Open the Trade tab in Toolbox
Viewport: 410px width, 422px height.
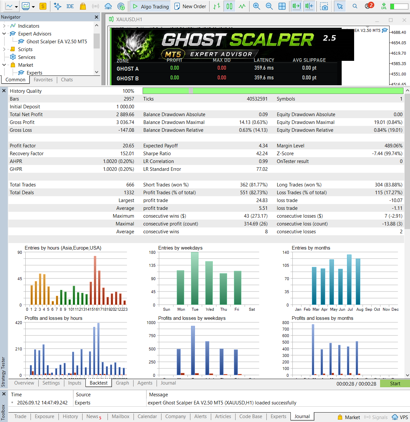click(x=20, y=416)
